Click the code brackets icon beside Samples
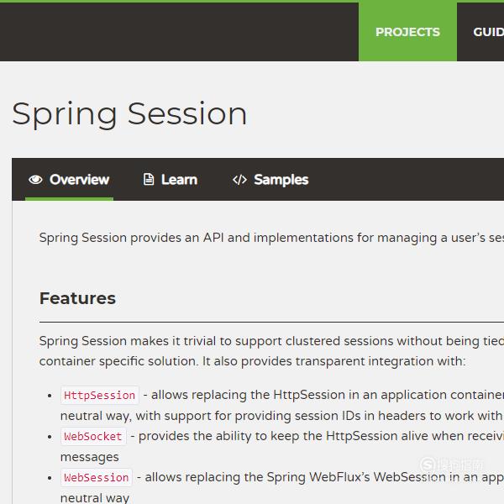Image resolution: width=504 pixels, height=504 pixels. click(x=239, y=180)
